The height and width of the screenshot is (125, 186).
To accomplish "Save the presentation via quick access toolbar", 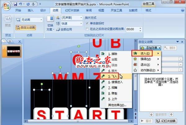I will coord(15,4).
